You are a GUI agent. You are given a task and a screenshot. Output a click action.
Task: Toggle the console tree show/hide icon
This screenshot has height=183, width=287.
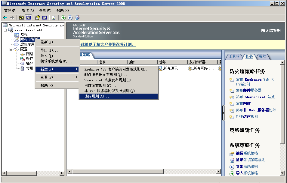(x=28, y=18)
